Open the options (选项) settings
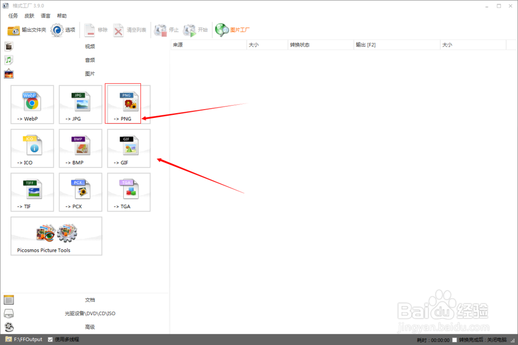This screenshot has height=345, width=518. tap(63, 30)
